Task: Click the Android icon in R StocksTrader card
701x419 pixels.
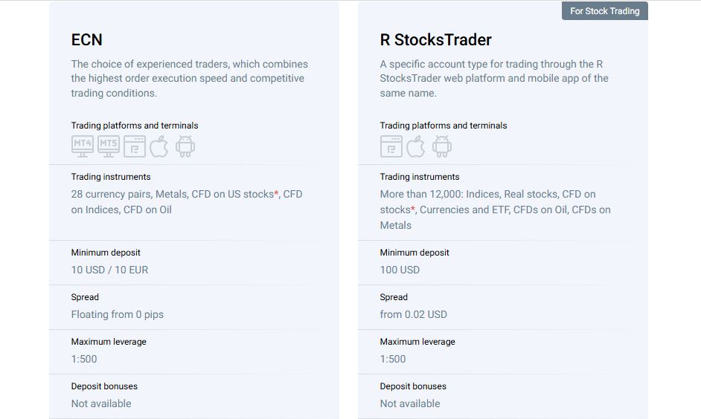Action: coord(442,146)
